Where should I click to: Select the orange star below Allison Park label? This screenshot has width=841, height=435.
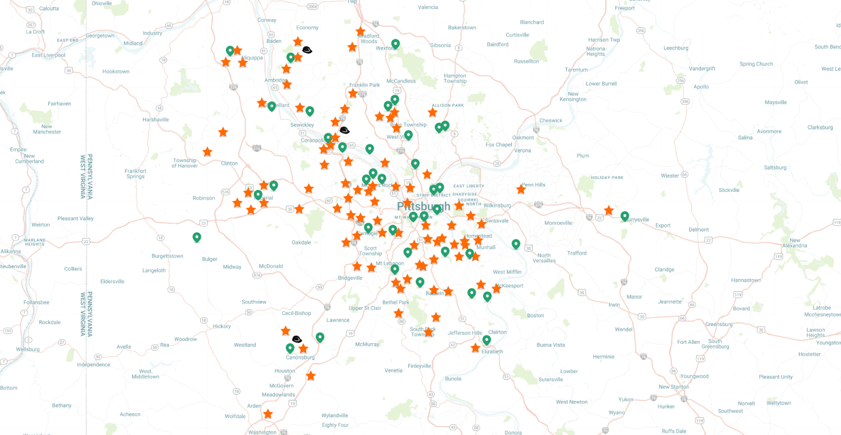(433, 112)
